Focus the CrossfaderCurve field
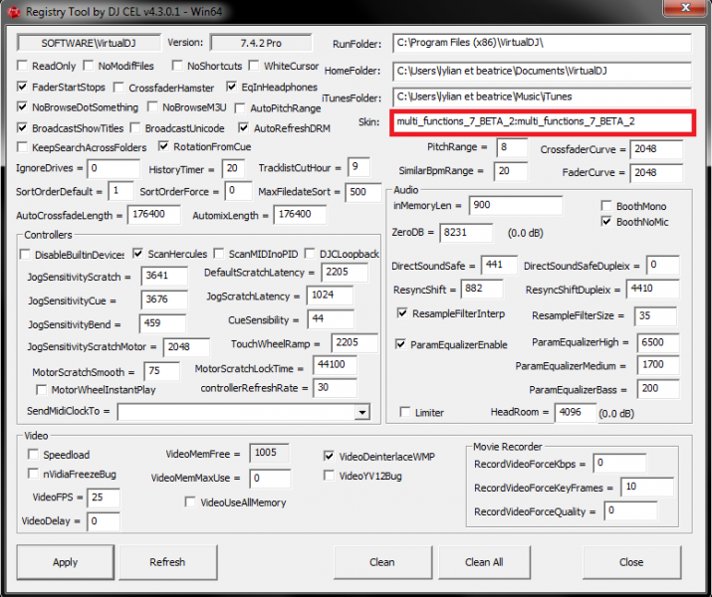 coord(656,149)
